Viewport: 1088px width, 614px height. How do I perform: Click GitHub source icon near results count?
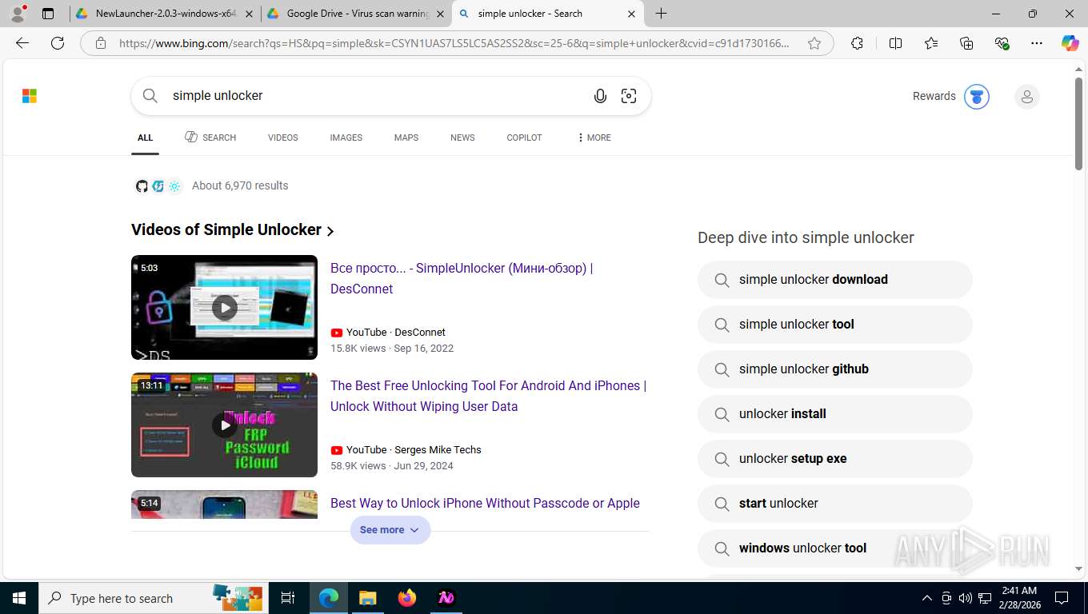[x=142, y=185]
